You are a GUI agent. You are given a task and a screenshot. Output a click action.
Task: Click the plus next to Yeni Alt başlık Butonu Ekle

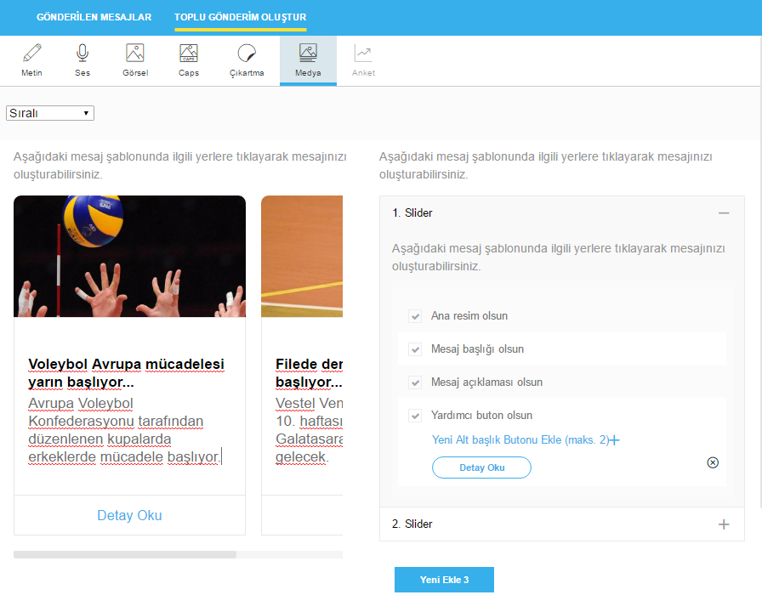coord(615,440)
